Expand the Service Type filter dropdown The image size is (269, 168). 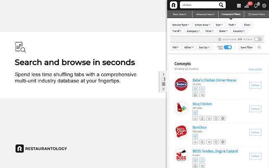click(181, 25)
